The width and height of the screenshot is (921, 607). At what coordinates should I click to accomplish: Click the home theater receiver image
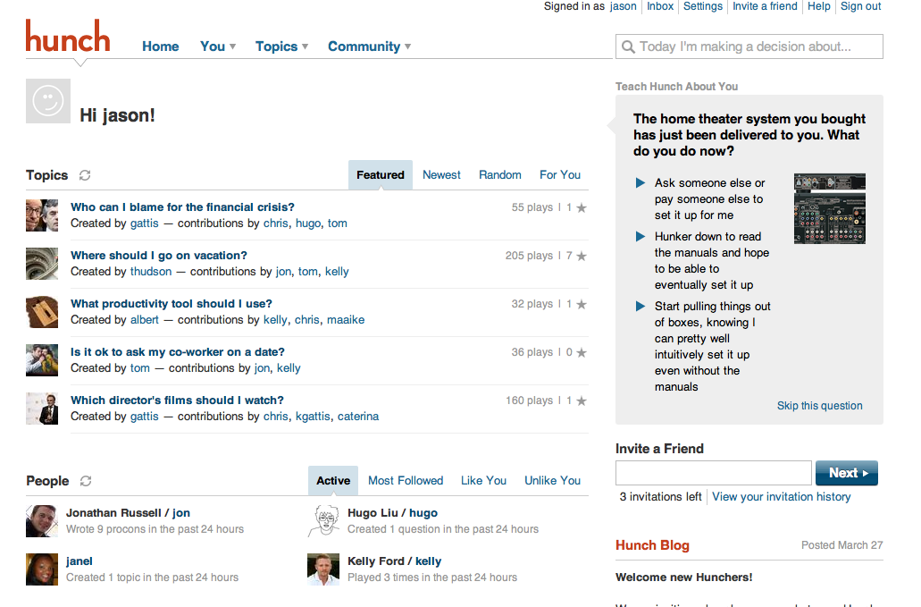pos(829,208)
